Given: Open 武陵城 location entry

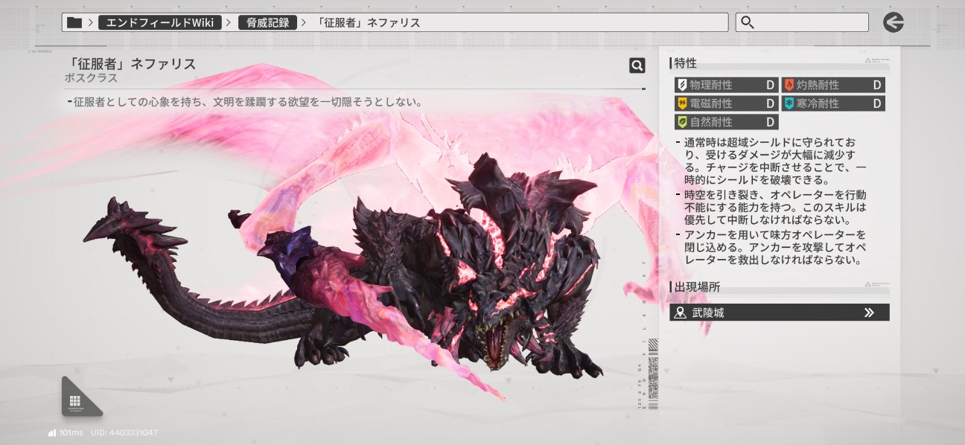Looking at the screenshot, I should point(780,313).
